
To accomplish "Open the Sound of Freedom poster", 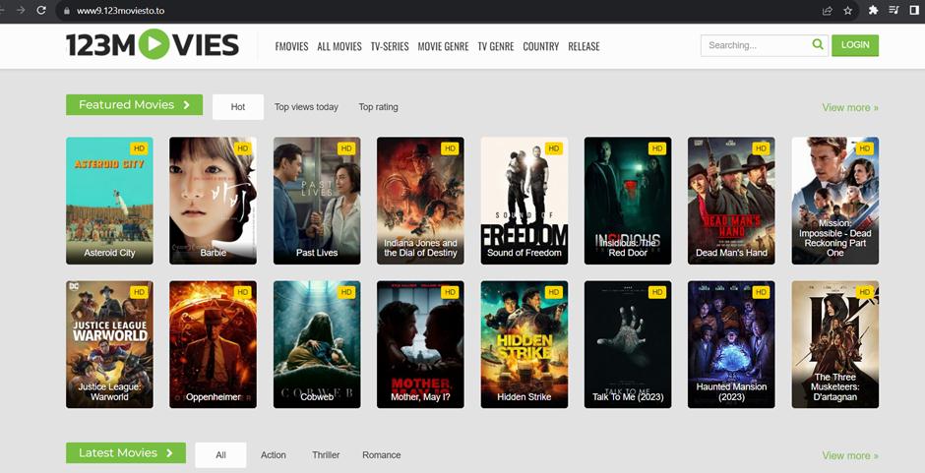I will click(524, 201).
